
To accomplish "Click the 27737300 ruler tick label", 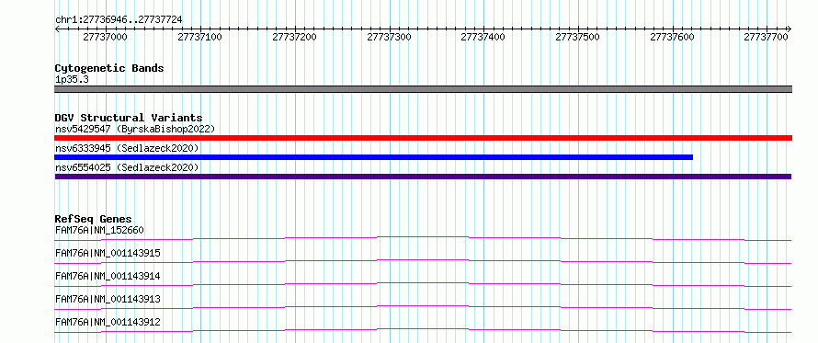I will tap(389, 37).
